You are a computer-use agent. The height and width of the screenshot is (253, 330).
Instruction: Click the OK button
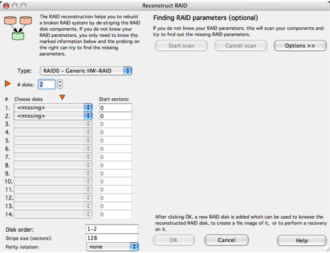click(174, 240)
